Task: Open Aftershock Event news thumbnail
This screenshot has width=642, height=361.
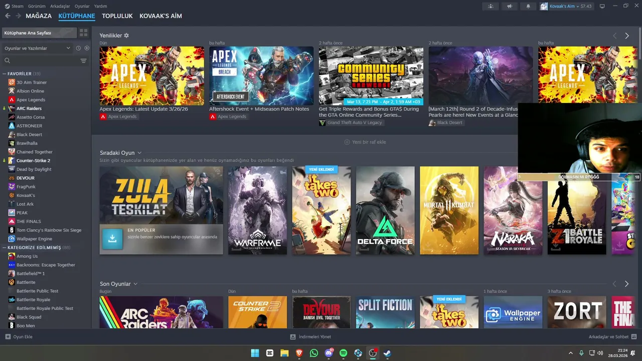Action: click(261, 76)
